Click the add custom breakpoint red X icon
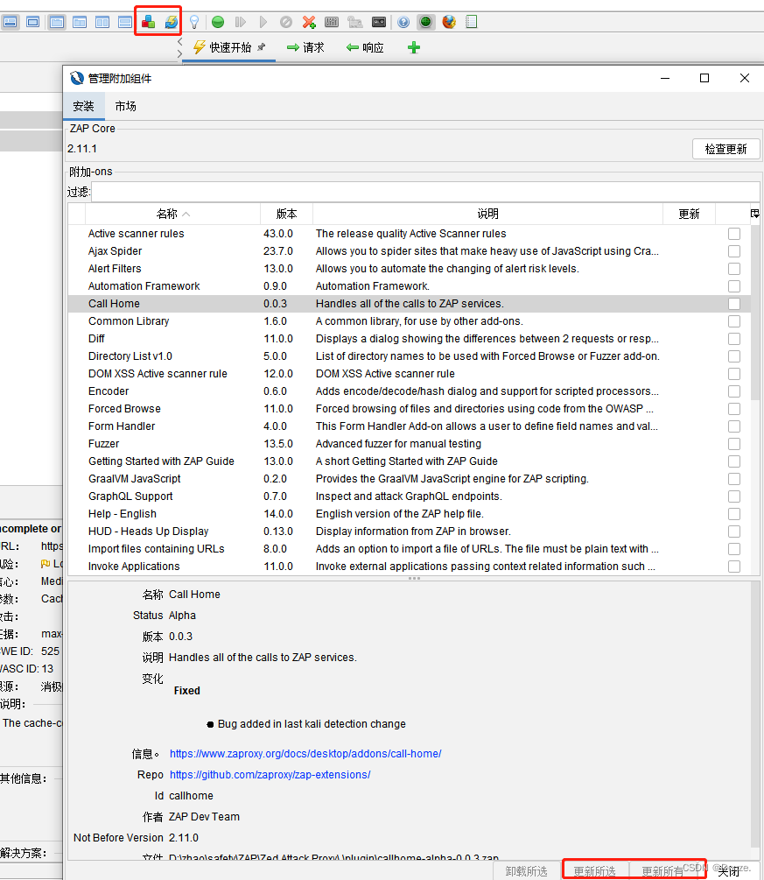The width and height of the screenshot is (764, 880). click(309, 22)
